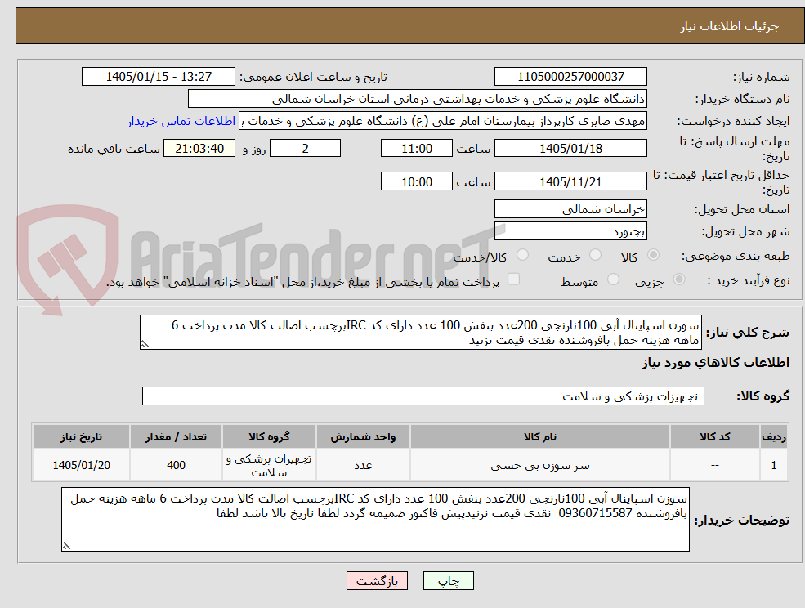Screen dimensions: 805x608
Task: Click the price validity date 1405/11/21
Action: (570, 181)
